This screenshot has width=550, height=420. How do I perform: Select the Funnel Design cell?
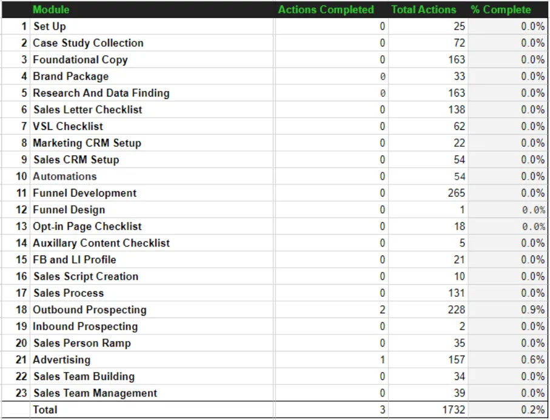152,209
